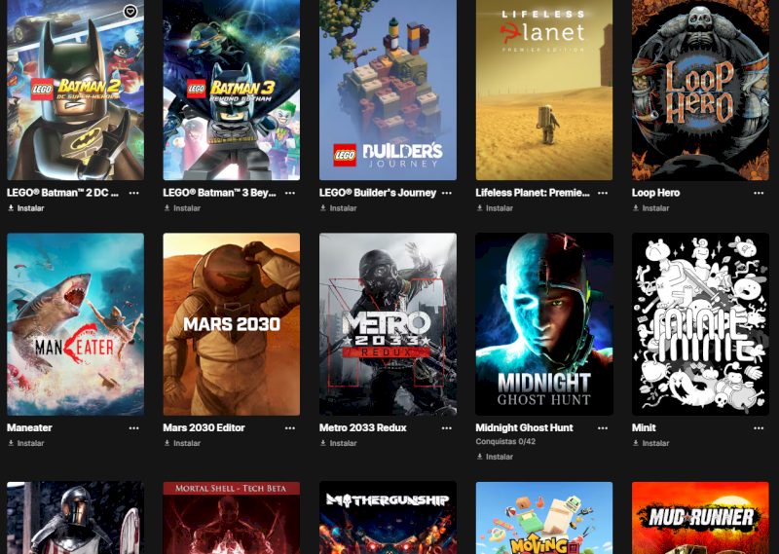
Task: Open the Metro 2033 Redux cover art
Action: (388, 324)
